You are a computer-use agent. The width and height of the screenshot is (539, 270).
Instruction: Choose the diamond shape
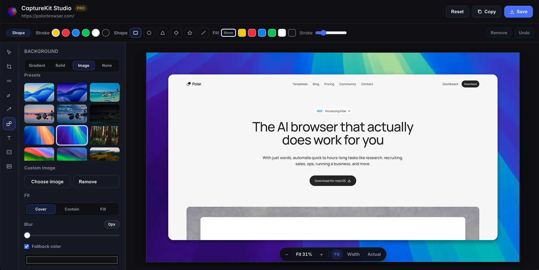point(176,33)
